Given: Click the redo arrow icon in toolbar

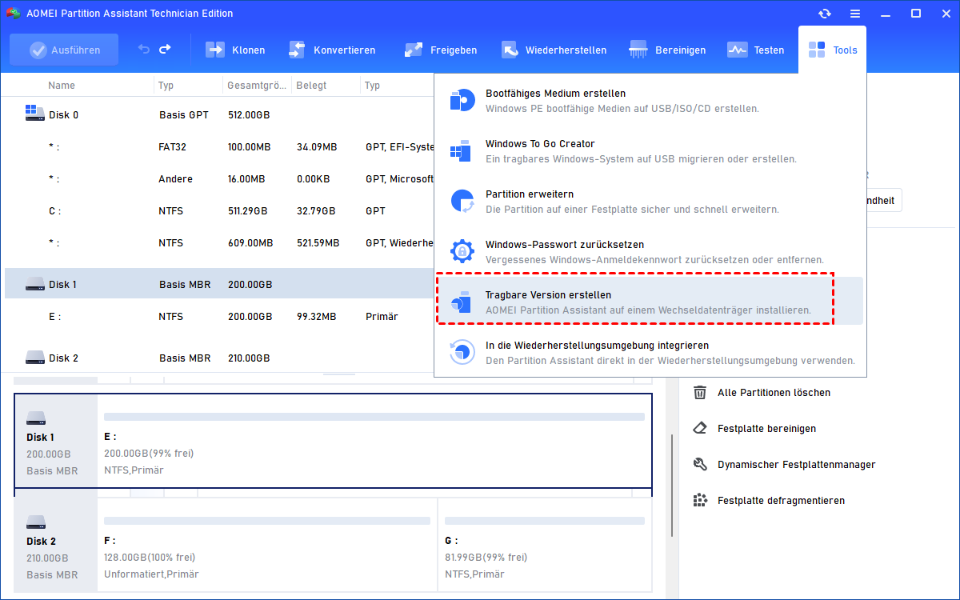Looking at the screenshot, I should [165, 50].
